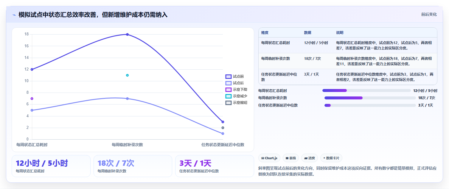Image resolution: width=449 pixels, height=189 pixels.
Task: Click the description starting 斜率图呈现试点前后
Action: click(x=347, y=171)
